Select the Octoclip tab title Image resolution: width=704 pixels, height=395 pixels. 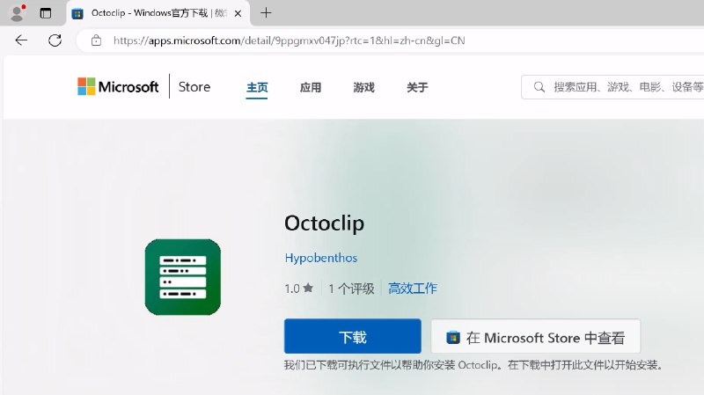159,13
